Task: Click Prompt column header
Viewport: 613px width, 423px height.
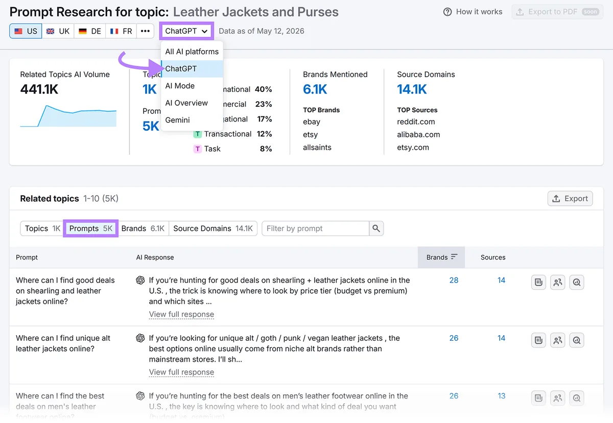Action: 27,257
